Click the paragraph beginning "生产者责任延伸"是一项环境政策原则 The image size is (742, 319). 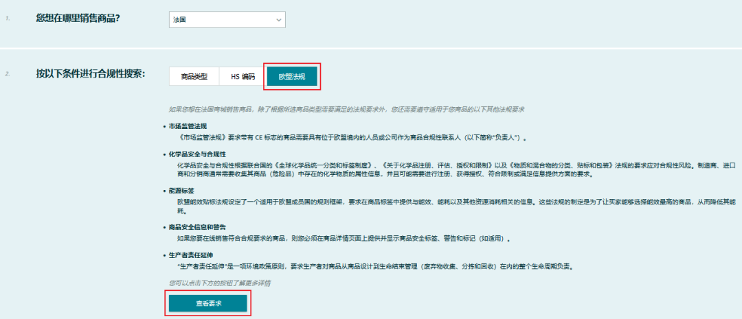[x=375, y=267]
